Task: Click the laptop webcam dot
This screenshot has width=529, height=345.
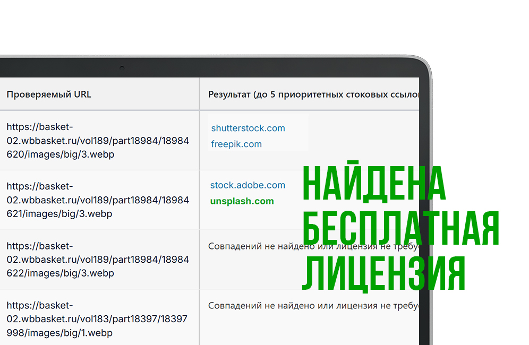Action: 122,68
